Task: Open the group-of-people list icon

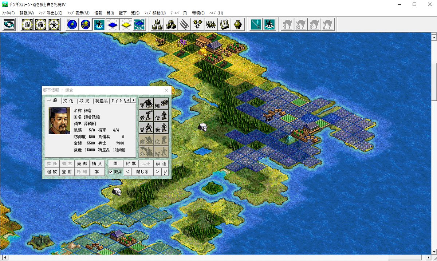Action: coord(211,24)
